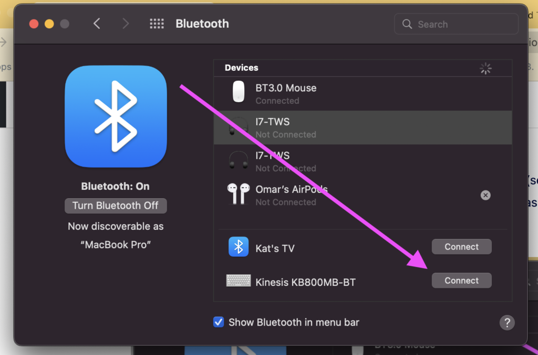Open the help question mark

pos(506,322)
